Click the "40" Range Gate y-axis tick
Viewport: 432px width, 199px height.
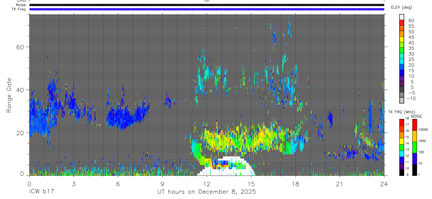[21, 90]
